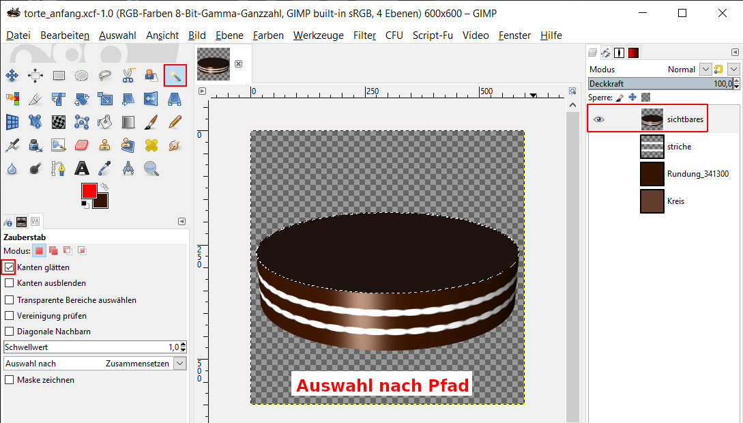Activate the Bucket Fill tool

(105, 121)
